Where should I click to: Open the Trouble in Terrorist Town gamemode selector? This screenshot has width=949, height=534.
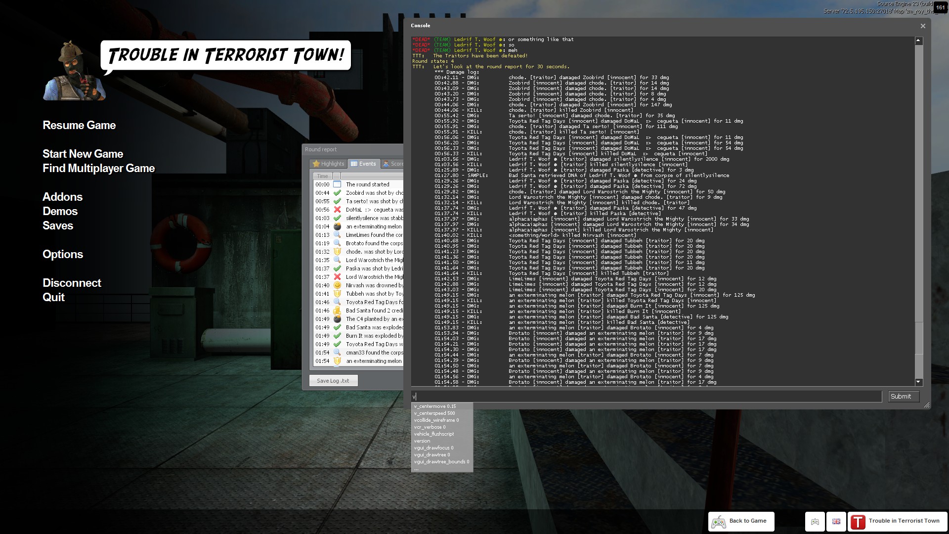coord(897,521)
